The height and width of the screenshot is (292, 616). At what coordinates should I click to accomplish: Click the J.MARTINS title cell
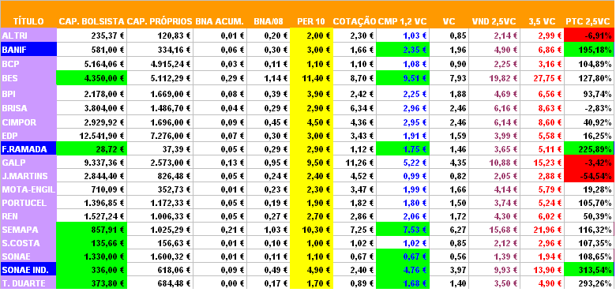point(28,176)
